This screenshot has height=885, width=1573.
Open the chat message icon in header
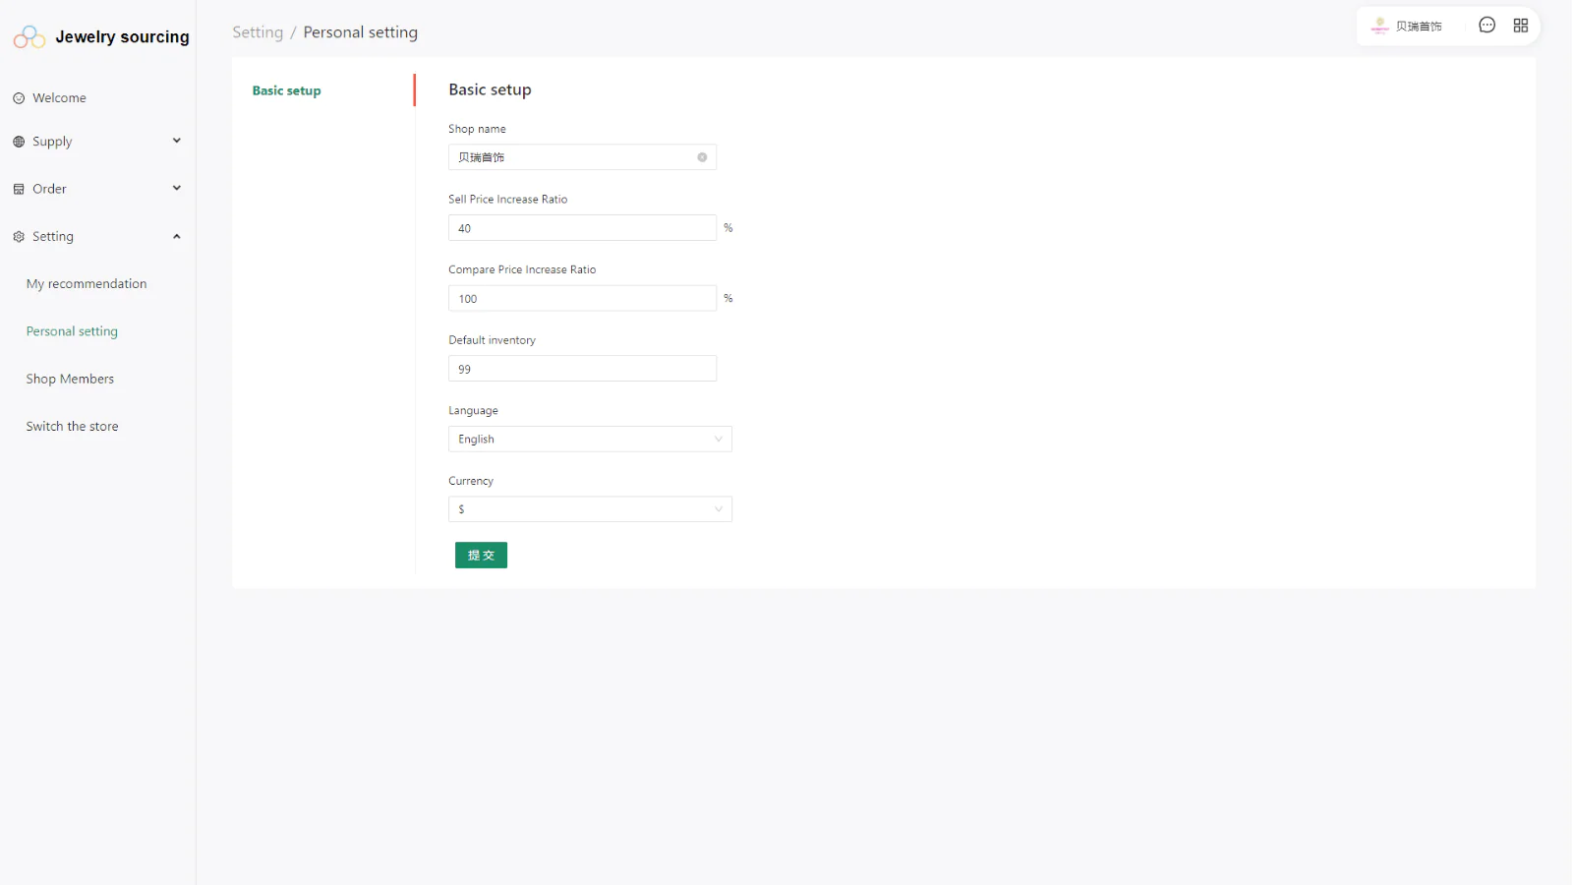[x=1486, y=26]
